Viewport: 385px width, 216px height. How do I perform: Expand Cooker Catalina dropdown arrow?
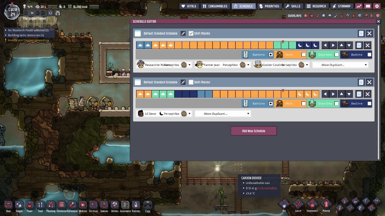click(x=307, y=65)
